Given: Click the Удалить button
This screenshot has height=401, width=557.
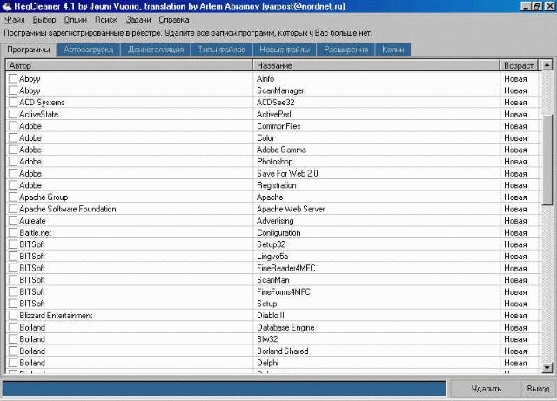Looking at the screenshot, I should [x=486, y=389].
